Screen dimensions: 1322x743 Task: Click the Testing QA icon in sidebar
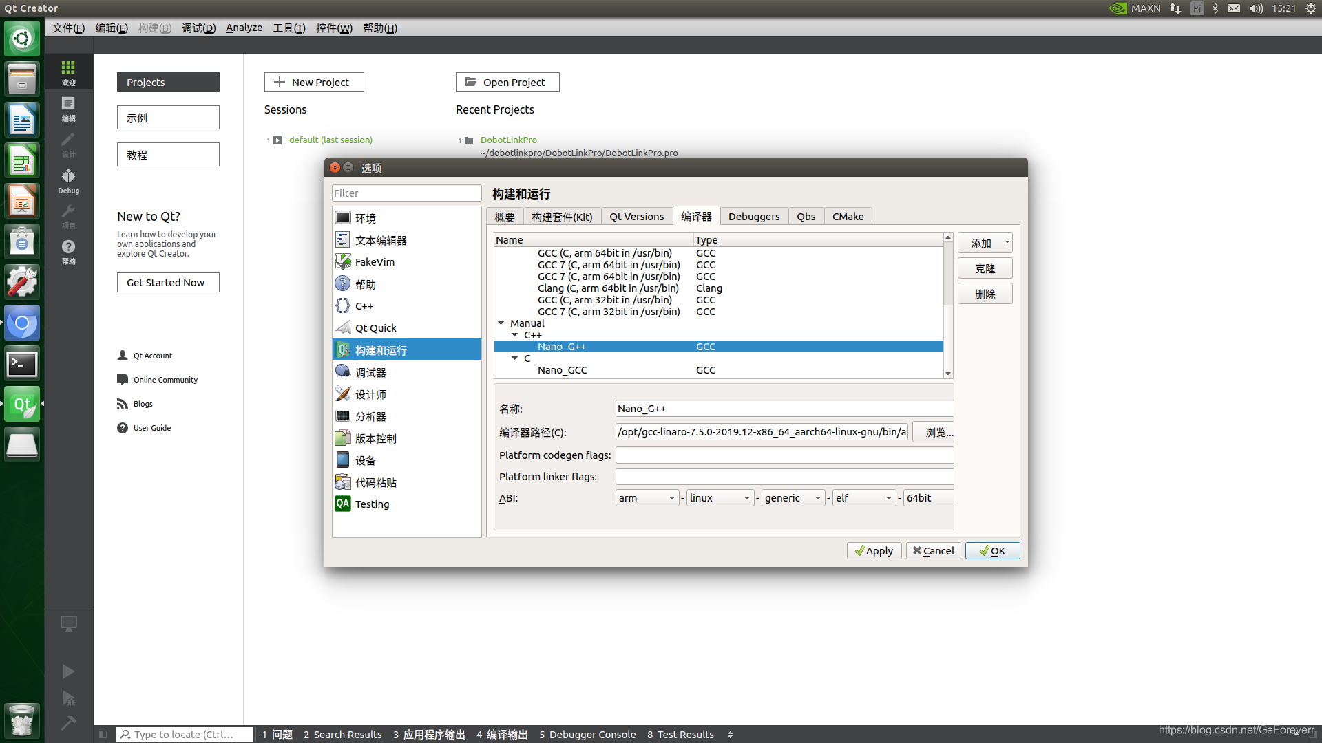pos(343,504)
